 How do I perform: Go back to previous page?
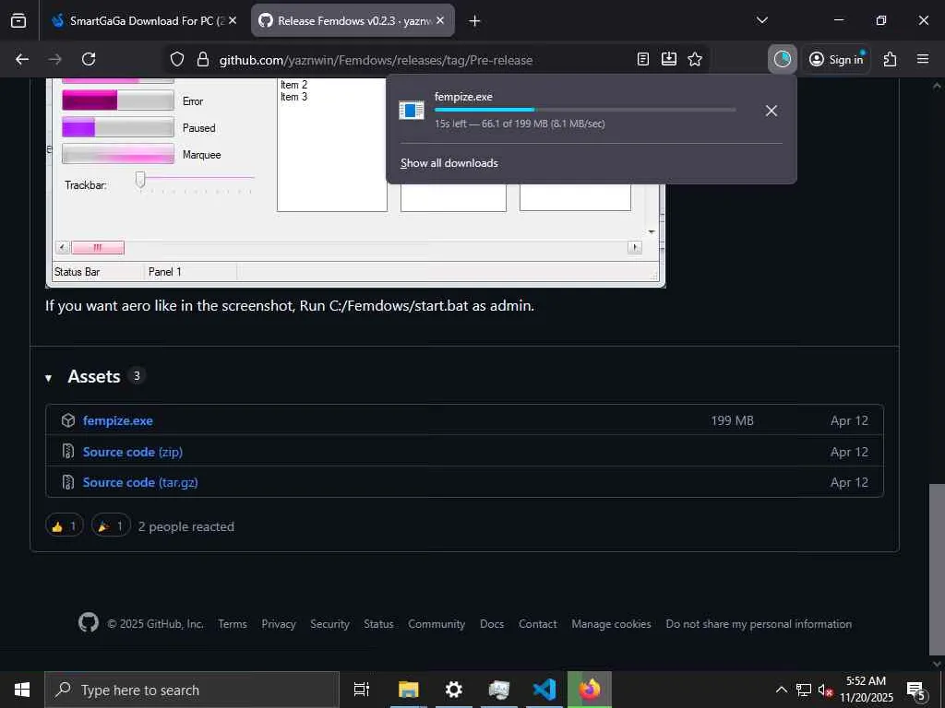[x=22, y=59]
